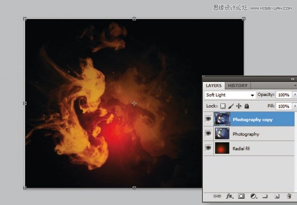Switch to the History tab
The image size is (297, 205).
(x=237, y=85)
